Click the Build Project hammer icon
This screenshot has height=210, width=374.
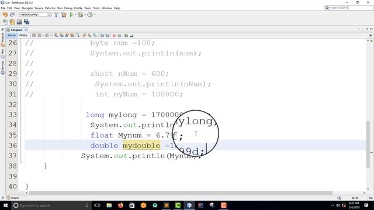[56, 15]
